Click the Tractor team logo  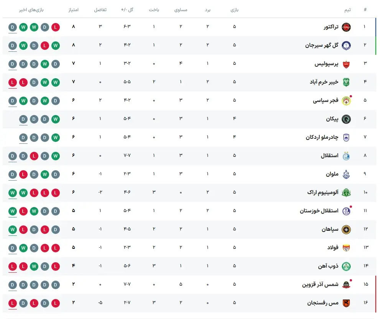346,27
